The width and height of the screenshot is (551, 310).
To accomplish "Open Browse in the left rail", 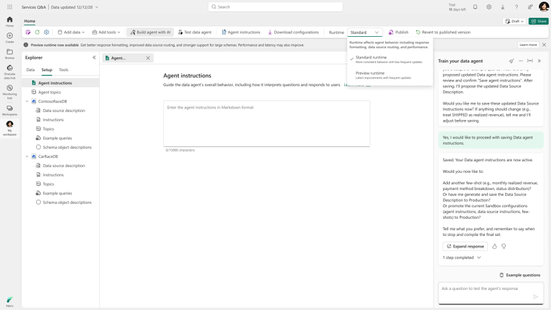I will pyautogui.click(x=9, y=54).
